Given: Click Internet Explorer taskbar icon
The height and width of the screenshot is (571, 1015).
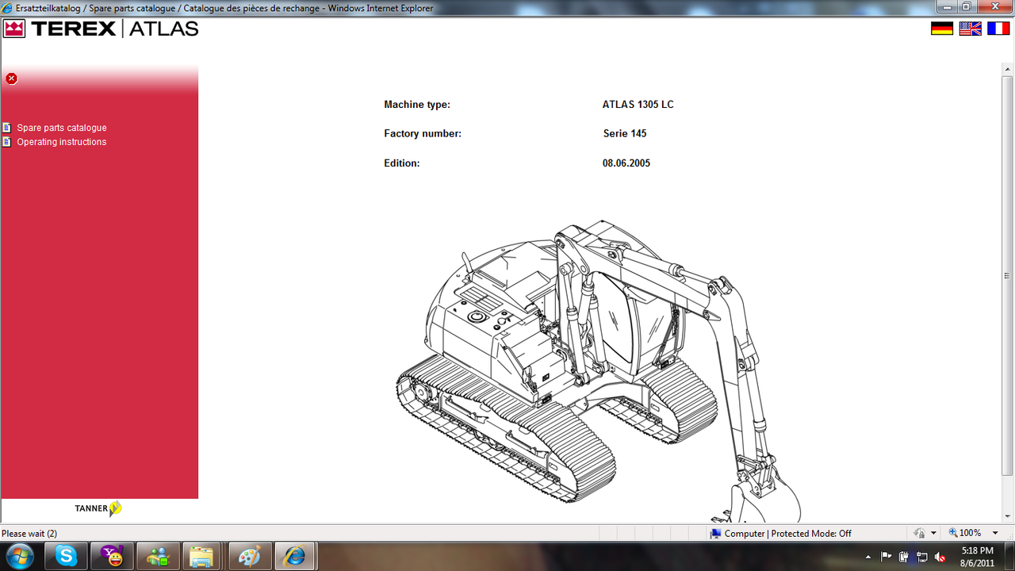Looking at the screenshot, I should 296,557.
